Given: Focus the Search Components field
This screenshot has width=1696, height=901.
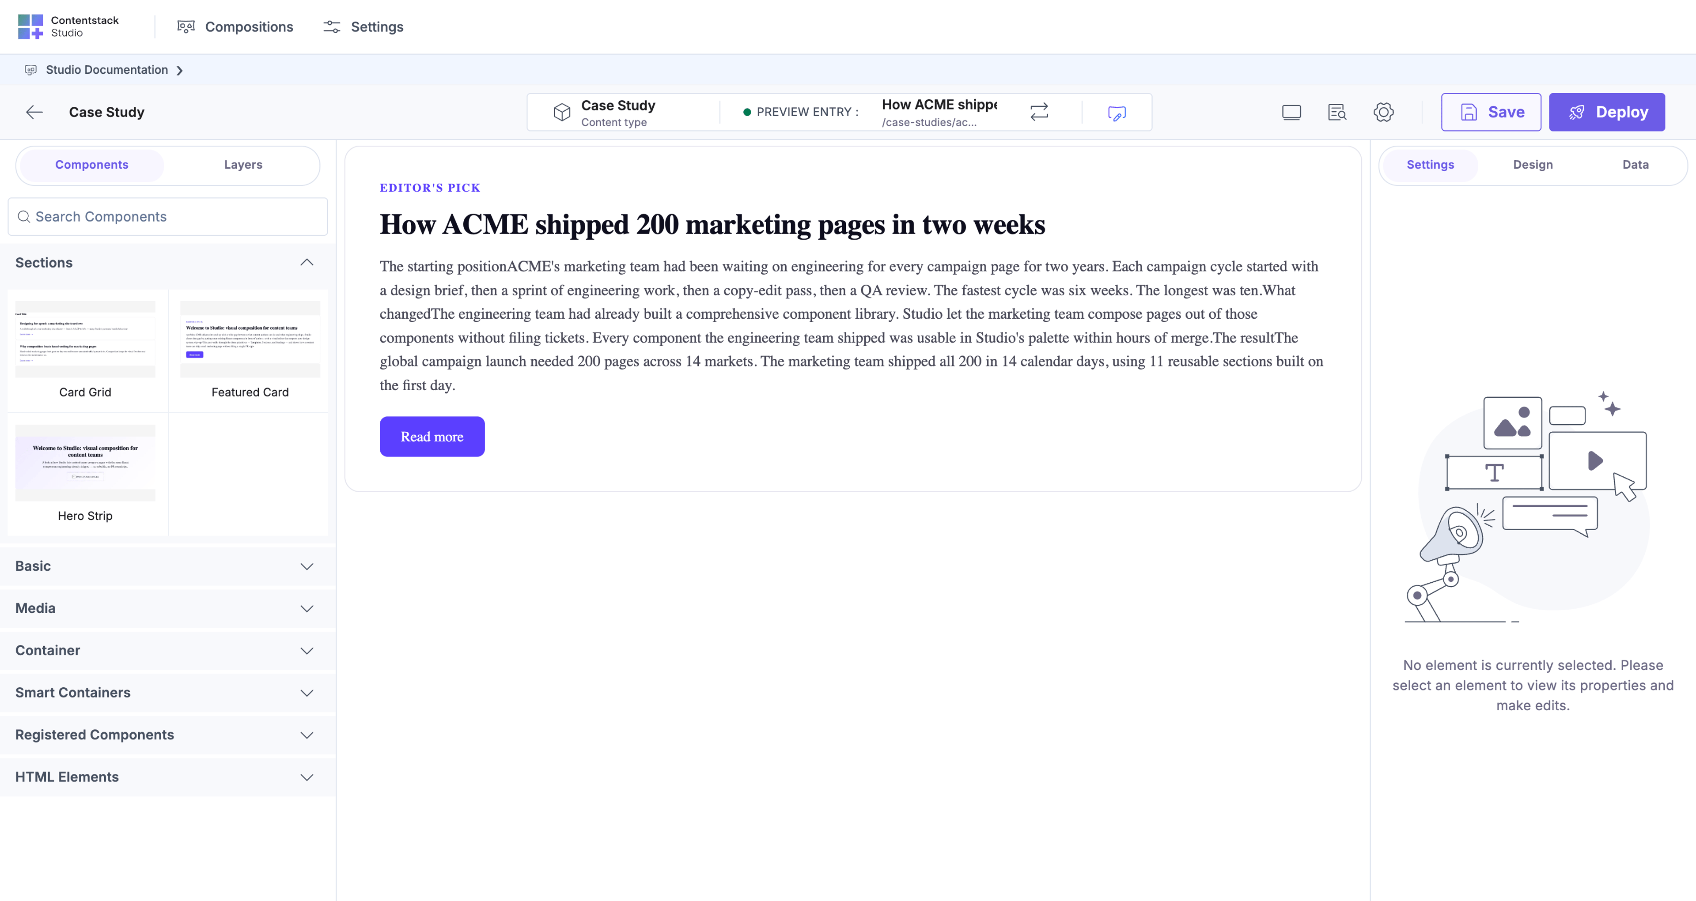Looking at the screenshot, I should click(x=168, y=216).
